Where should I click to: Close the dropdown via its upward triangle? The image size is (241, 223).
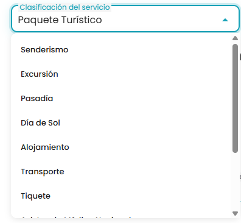tap(225, 20)
